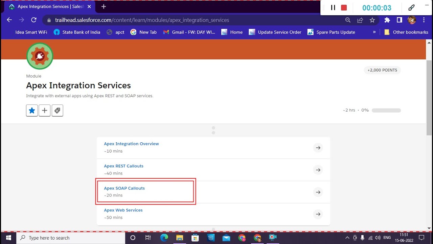Open a new browser tab

point(104,6)
